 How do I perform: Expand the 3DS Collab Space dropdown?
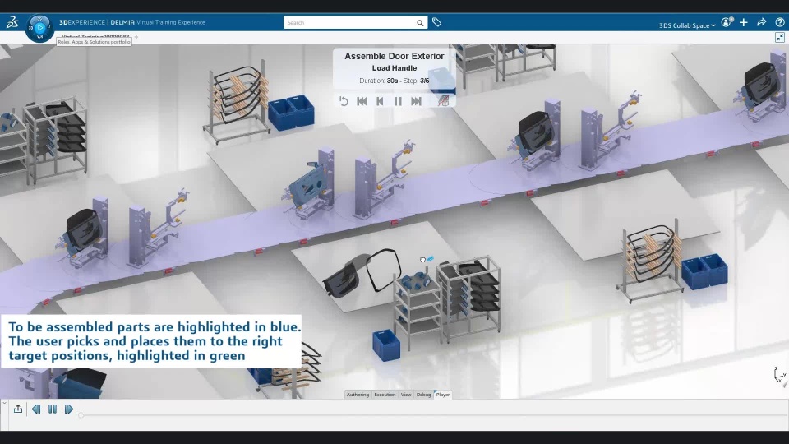687,25
